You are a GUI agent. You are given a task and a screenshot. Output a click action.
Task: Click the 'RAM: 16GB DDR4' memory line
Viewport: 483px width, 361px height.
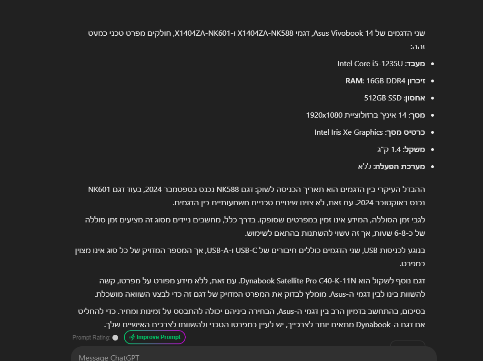click(385, 80)
